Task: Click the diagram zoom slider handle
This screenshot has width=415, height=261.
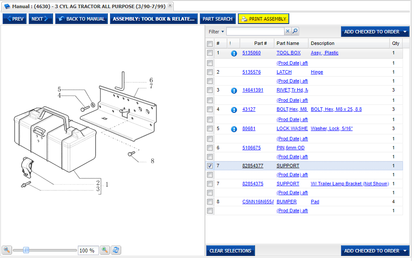Action: pos(26,250)
